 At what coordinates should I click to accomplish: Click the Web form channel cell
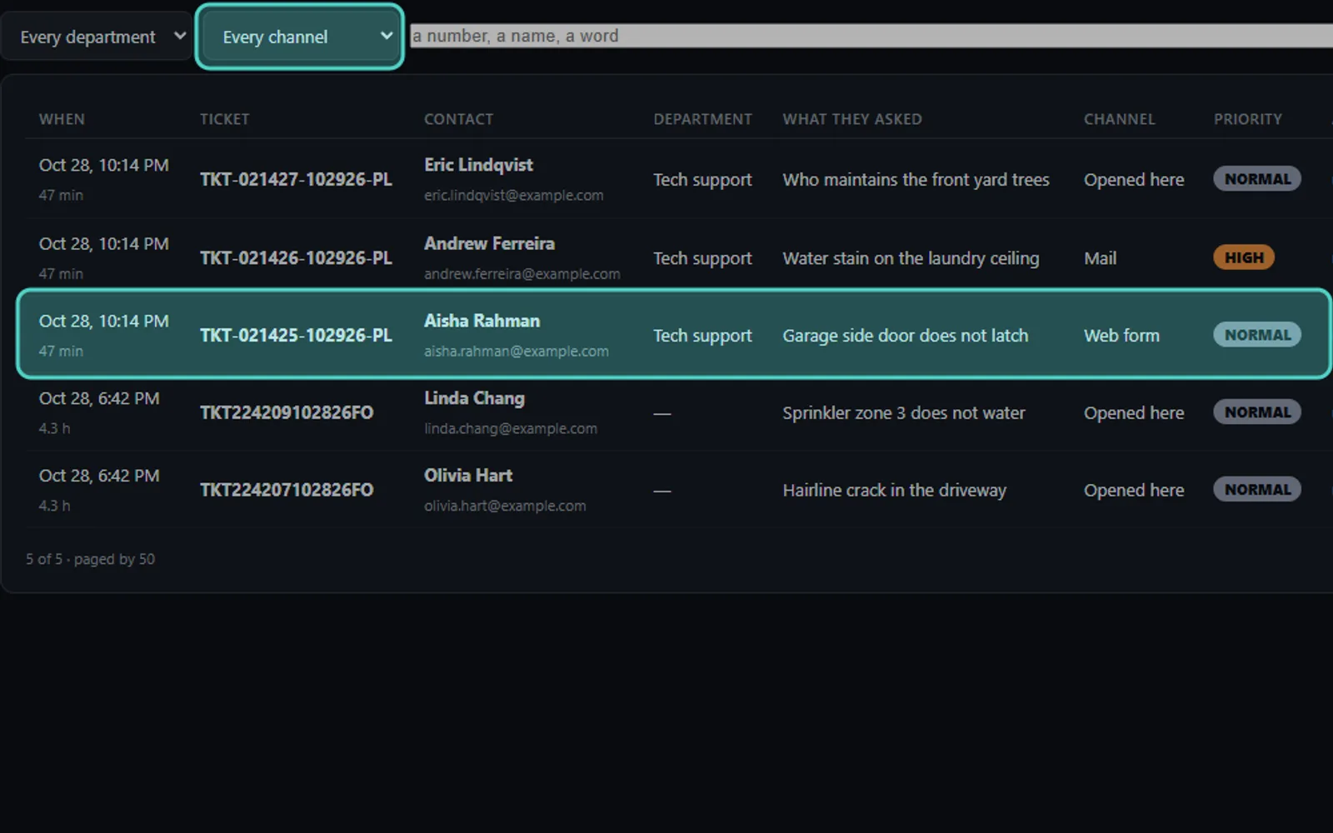click(1121, 336)
